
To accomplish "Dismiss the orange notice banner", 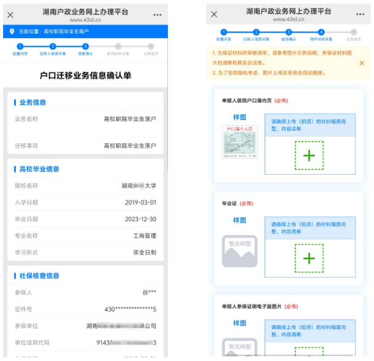I will pos(361,63).
